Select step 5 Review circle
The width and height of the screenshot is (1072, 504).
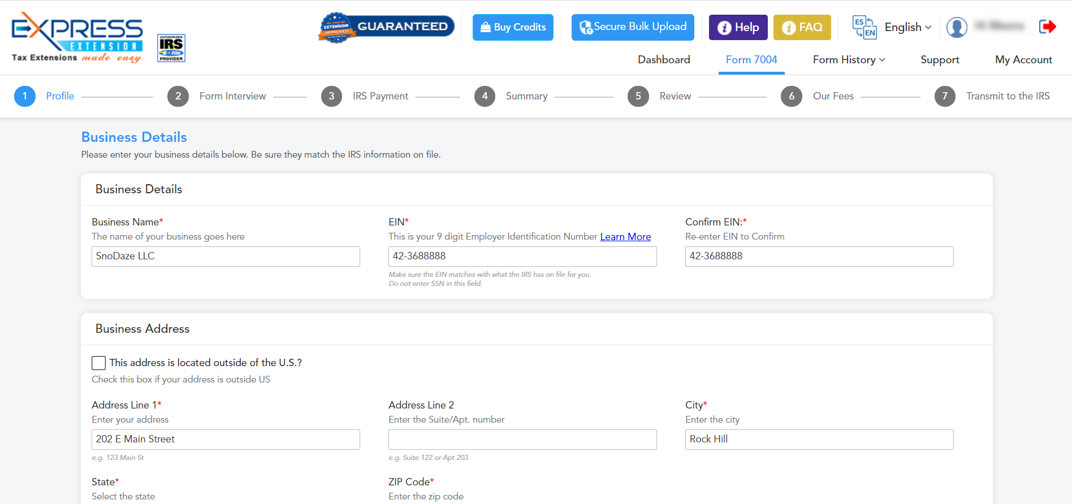[638, 96]
